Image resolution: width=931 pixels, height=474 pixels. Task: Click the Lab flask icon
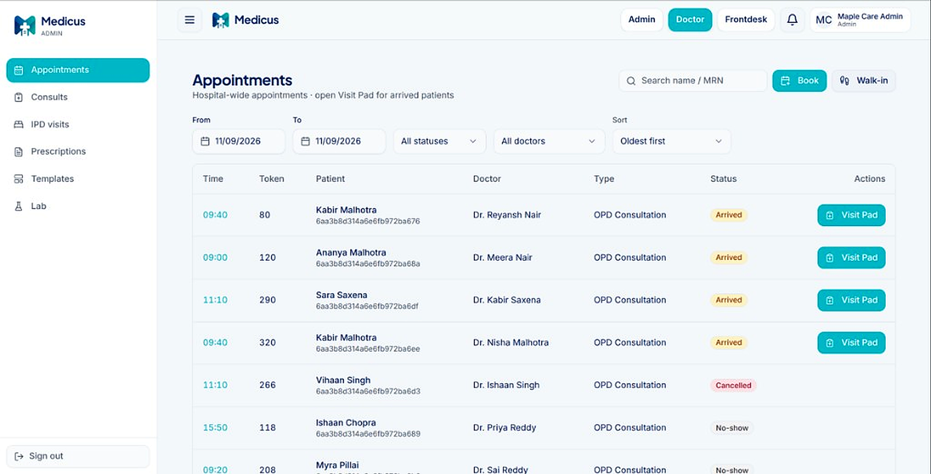click(18, 206)
